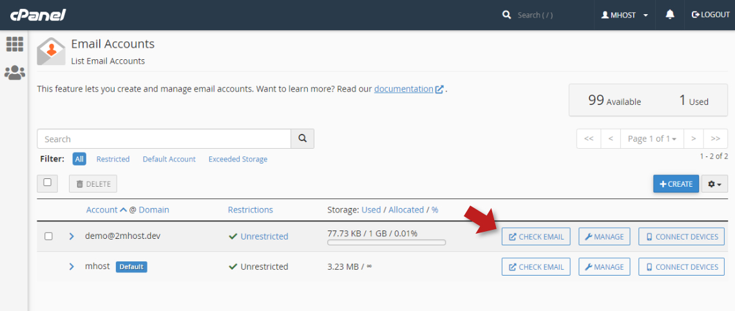
Task: Expand the mhost default account row
Action: 72,267
